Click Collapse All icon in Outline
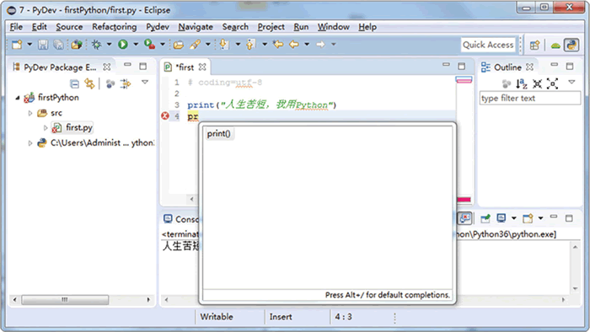The image size is (590, 332). coord(538,84)
